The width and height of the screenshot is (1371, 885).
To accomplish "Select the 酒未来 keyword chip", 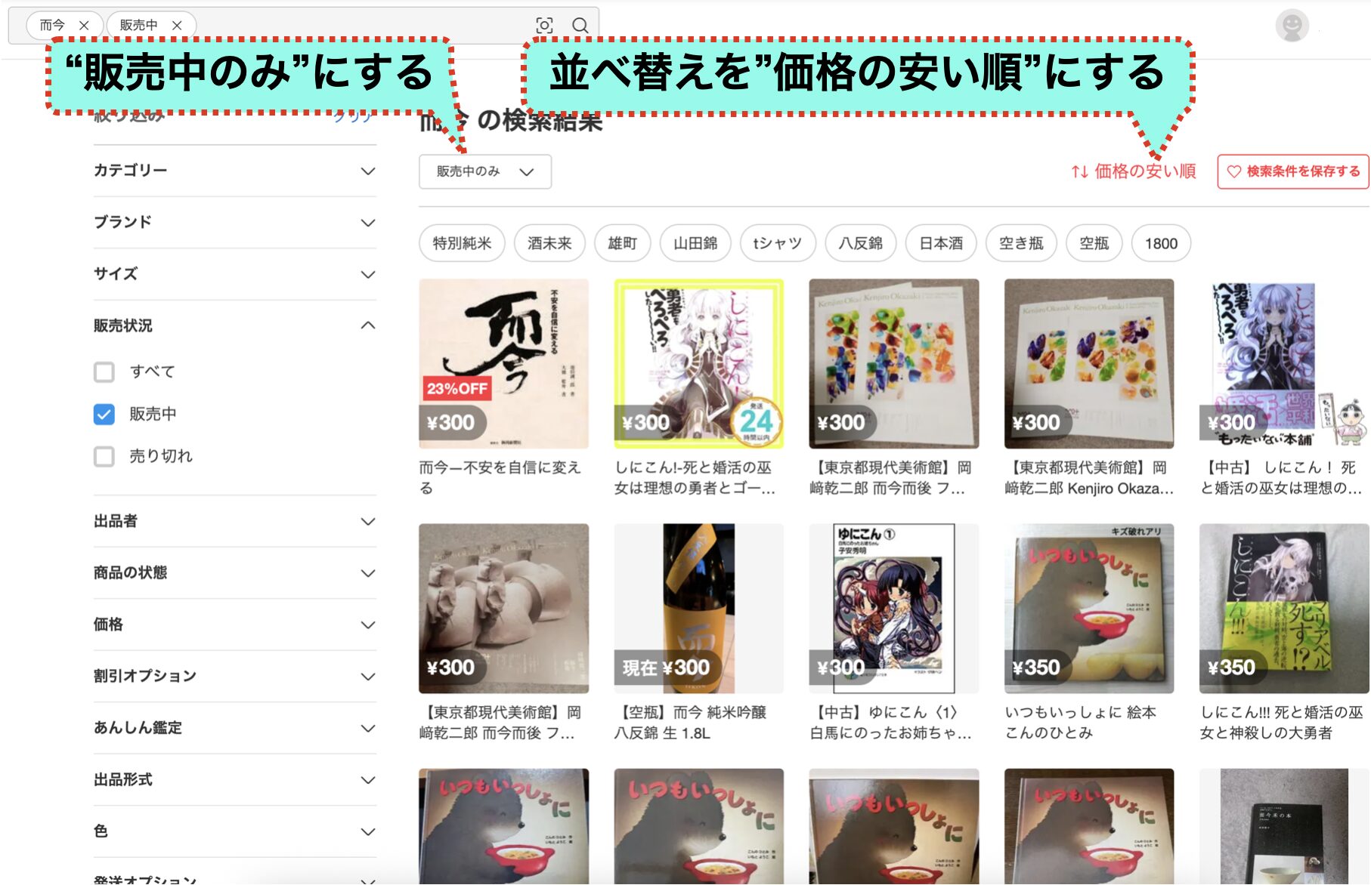I will (x=549, y=243).
